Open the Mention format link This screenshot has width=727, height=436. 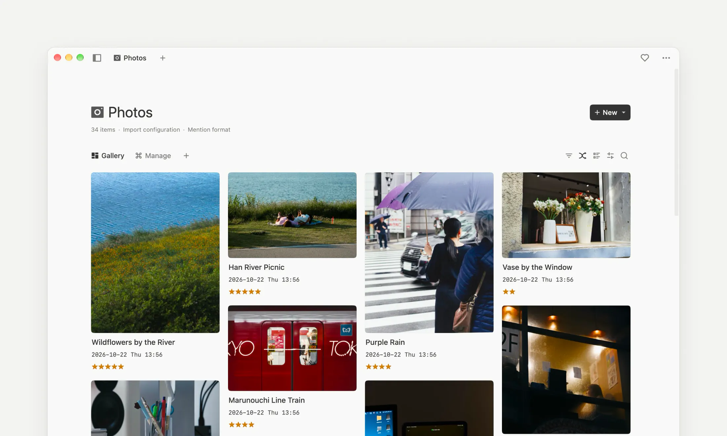pyautogui.click(x=209, y=130)
